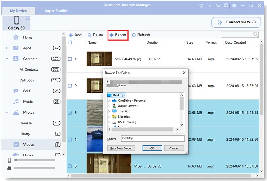Uncheck the checkbox for video row 3
The image size is (267, 181).
click(x=70, y=113)
